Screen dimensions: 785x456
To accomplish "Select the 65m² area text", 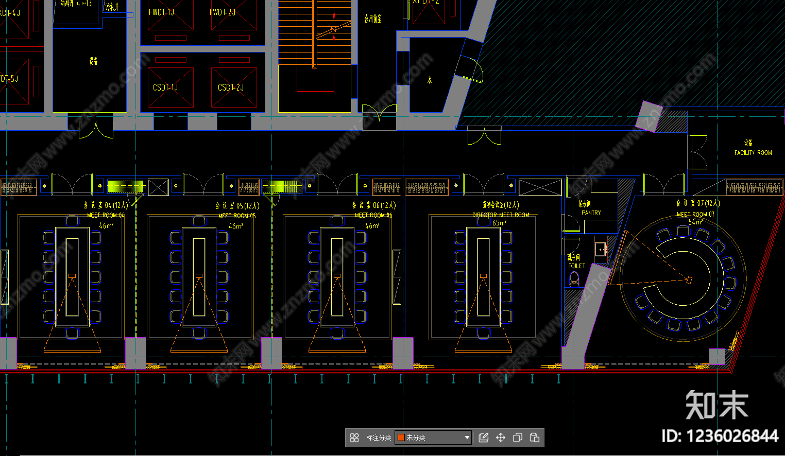I will tap(499, 223).
